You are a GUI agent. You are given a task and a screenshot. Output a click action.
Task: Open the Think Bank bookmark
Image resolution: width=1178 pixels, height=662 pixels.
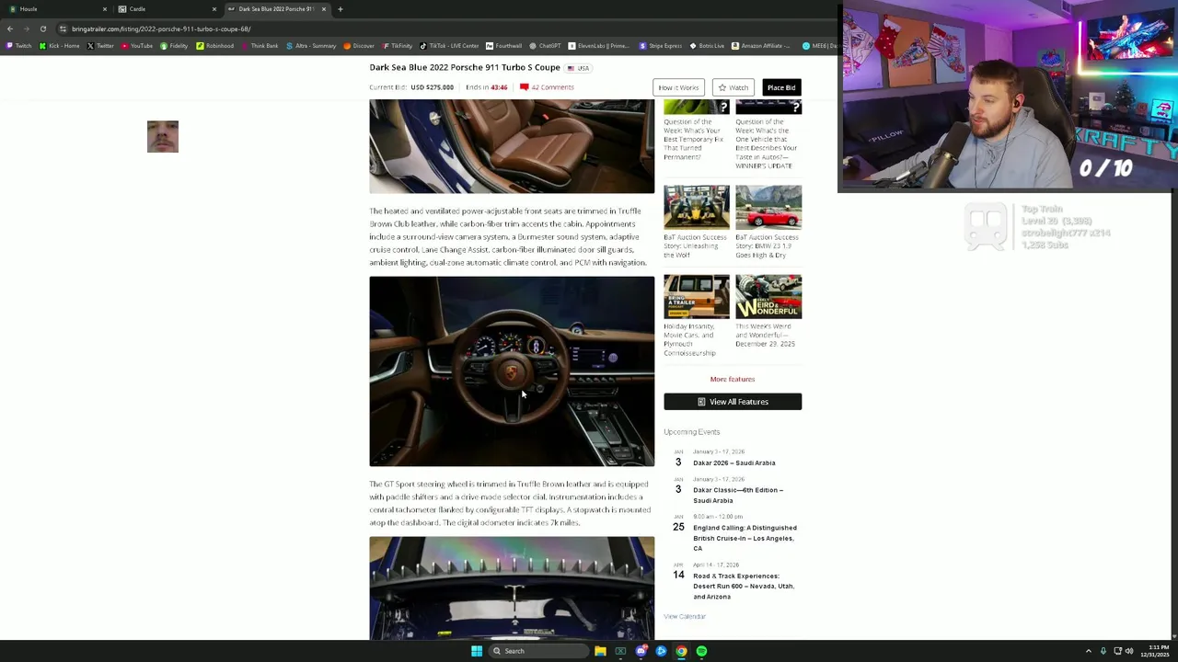pyautogui.click(x=260, y=46)
